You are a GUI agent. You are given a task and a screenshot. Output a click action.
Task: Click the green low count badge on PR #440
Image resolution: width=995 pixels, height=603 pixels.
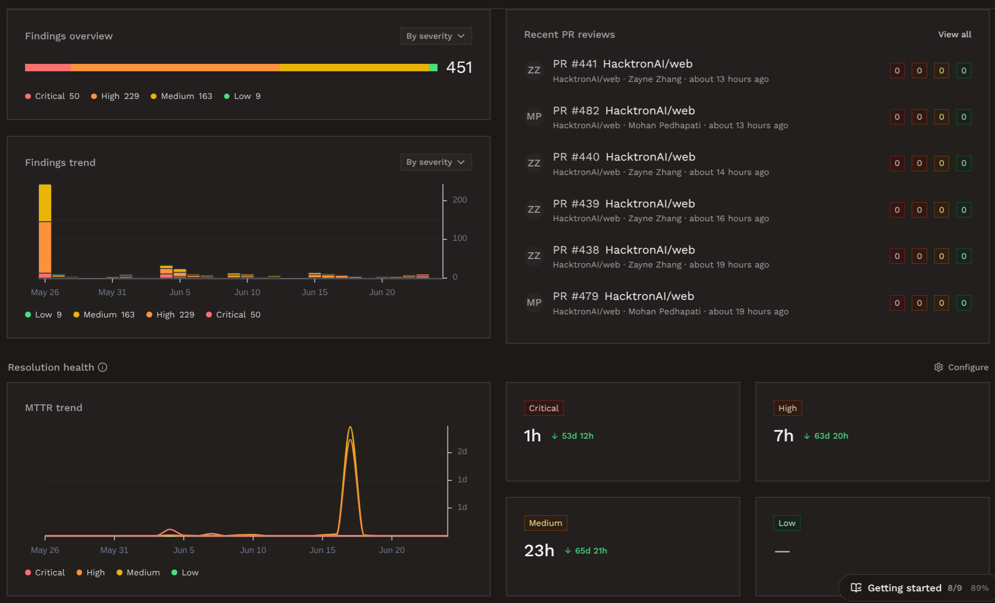click(964, 163)
